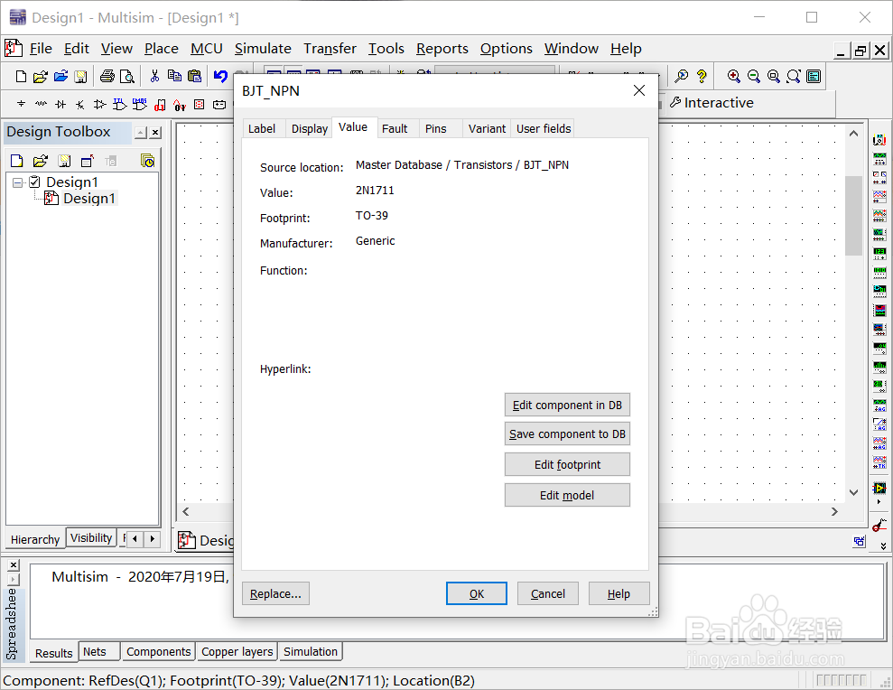Select the Design1 child schematic in tree

pyautogui.click(x=89, y=199)
